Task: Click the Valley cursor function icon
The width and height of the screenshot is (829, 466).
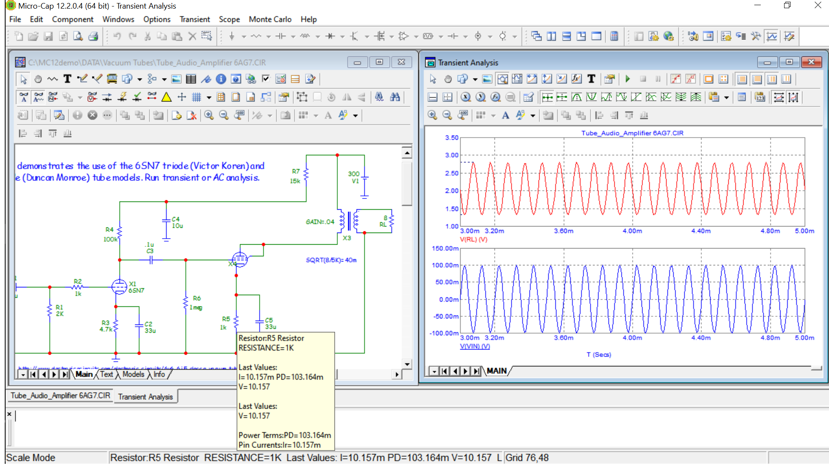Action: (592, 97)
